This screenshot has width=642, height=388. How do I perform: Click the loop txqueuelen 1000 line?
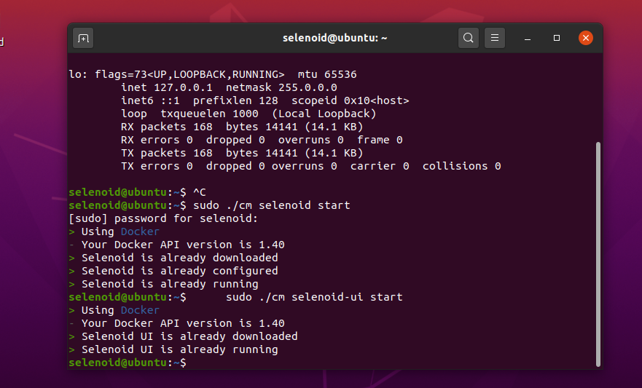pos(248,114)
